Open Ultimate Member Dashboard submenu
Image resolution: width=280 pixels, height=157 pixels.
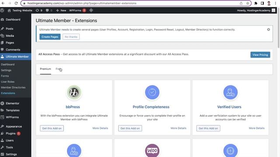8,65
